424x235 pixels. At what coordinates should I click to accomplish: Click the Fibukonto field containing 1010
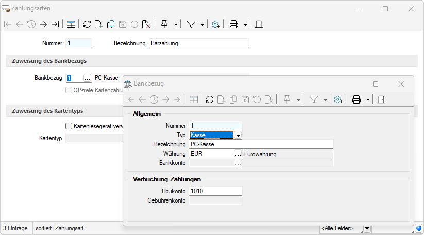pyautogui.click(x=215, y=191)
